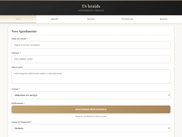Click the Nome da Cliente label

point(20,39)
